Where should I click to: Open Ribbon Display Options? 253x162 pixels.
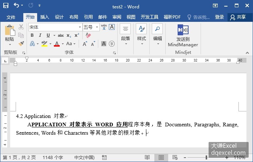tap(215, 6)
